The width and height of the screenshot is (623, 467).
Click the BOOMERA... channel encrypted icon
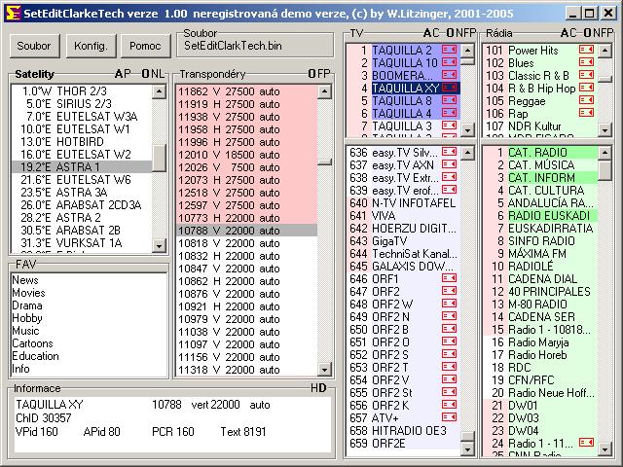click(450, 75)
